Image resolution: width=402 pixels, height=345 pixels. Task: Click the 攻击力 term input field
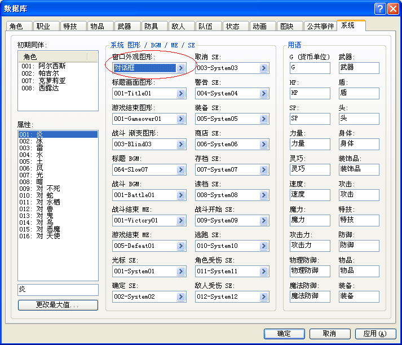click(x=310, y=246)
